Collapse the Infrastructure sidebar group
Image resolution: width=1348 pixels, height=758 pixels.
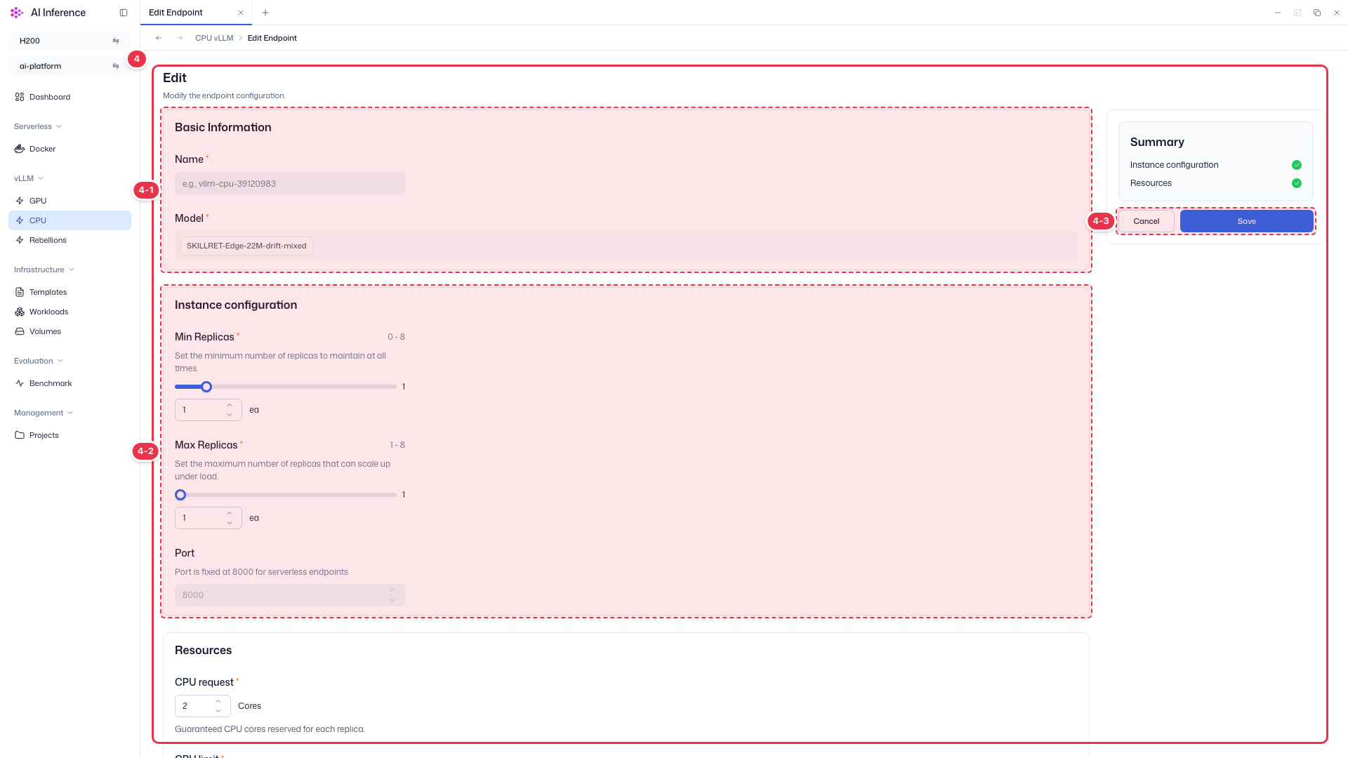tap(44, 270)
